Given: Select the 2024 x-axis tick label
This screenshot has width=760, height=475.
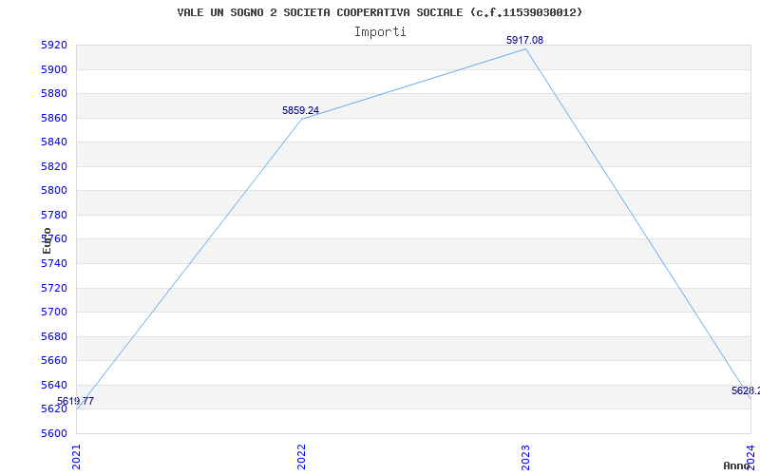Looking at the screenshot, I should tap(750, 455).
